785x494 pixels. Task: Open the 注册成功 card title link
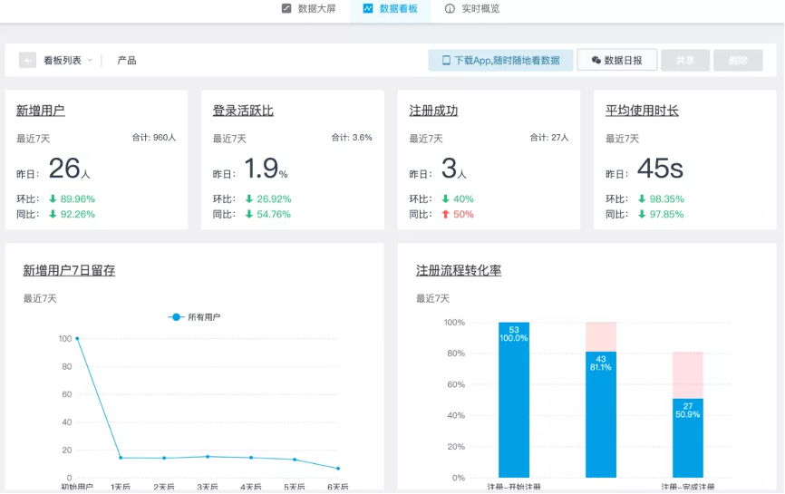[x=433, y=111]
